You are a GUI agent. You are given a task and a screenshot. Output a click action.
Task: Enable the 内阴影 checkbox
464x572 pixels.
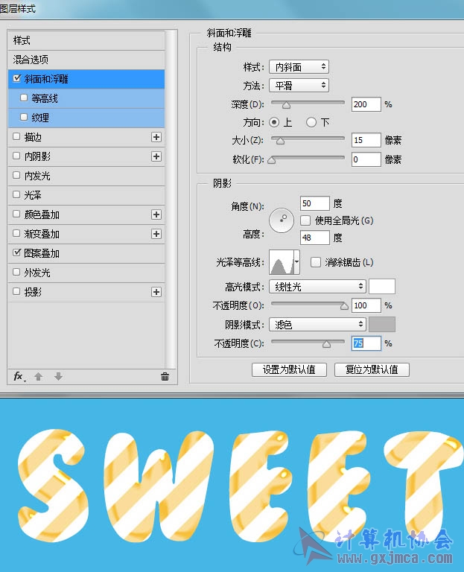coord(16,156)
